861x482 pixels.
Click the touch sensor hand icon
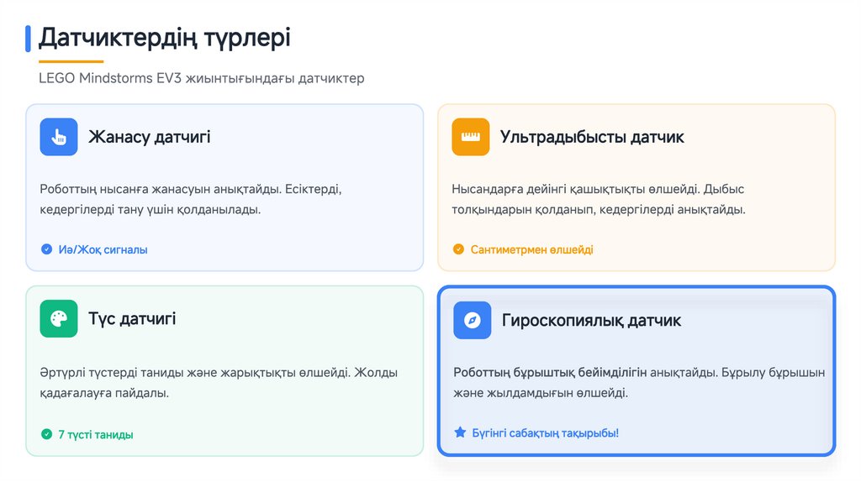coord(59,137)
